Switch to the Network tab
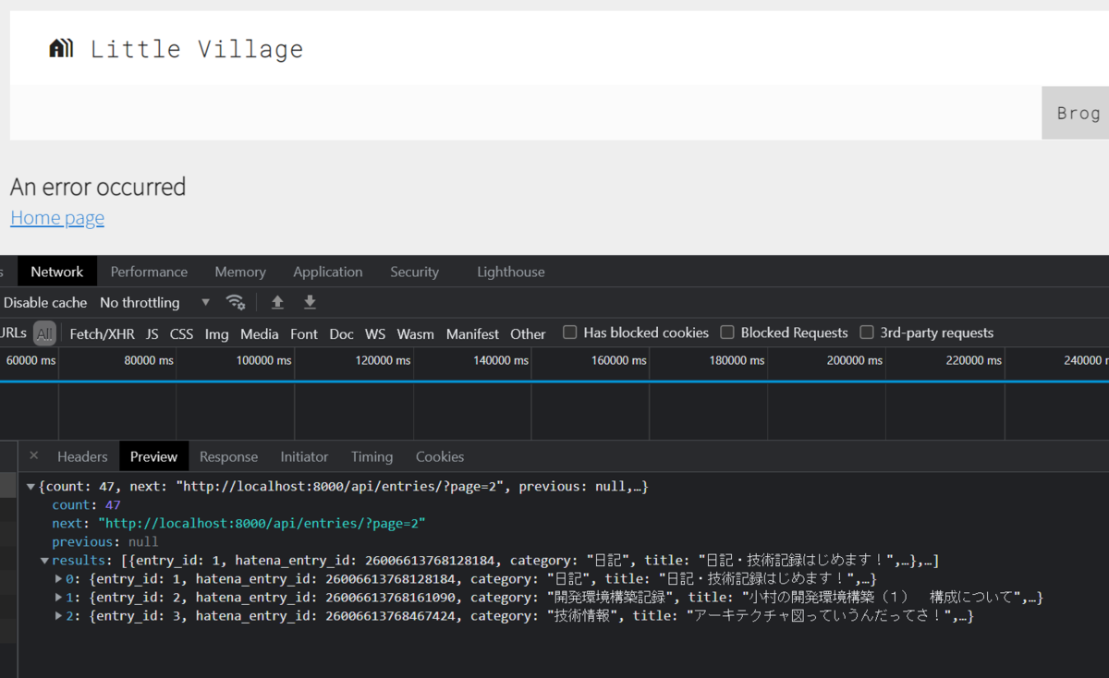This screenshot has height=678, width=1109. tap(57, 272)
